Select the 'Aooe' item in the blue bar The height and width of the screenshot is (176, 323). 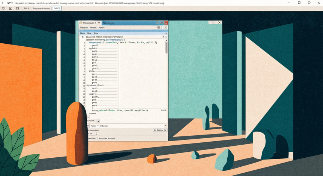pyautogui.click(x=96, y=33)
